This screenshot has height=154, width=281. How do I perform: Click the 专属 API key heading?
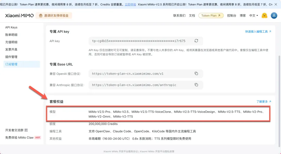tap(59, 31)
